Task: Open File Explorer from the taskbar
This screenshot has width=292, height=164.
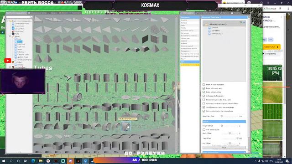Action: 41,161
